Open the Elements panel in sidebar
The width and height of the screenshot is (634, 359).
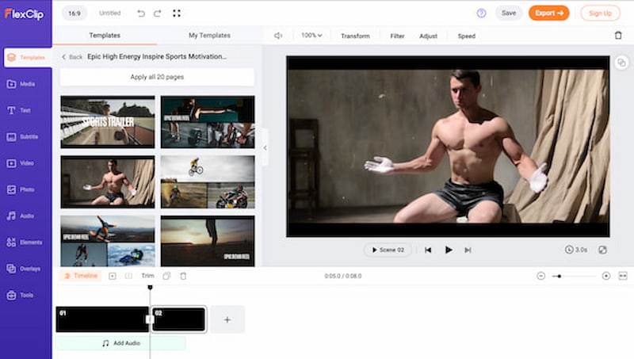tap(26, 242)
